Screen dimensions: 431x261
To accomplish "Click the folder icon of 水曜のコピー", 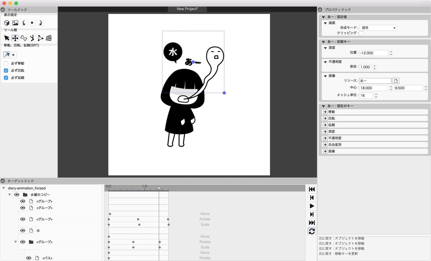I will click(25, 195).
